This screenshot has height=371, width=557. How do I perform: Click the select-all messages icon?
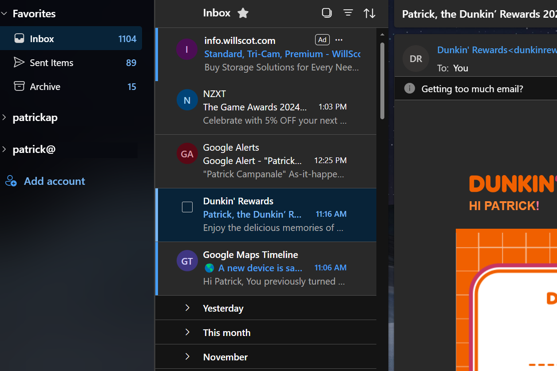[x=327, y=13]
